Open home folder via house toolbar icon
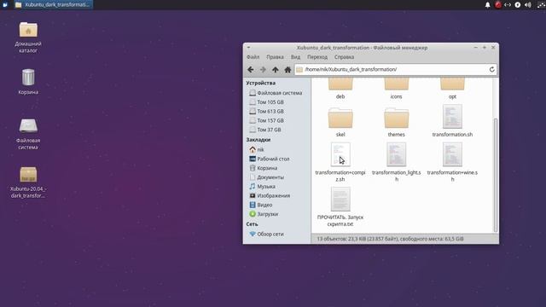 click(288, 70)
